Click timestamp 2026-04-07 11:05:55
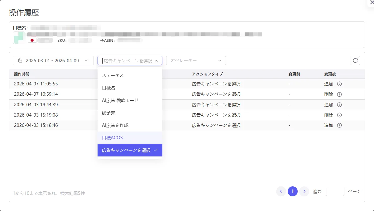The image size is (374, 211). tap(36, 84)
